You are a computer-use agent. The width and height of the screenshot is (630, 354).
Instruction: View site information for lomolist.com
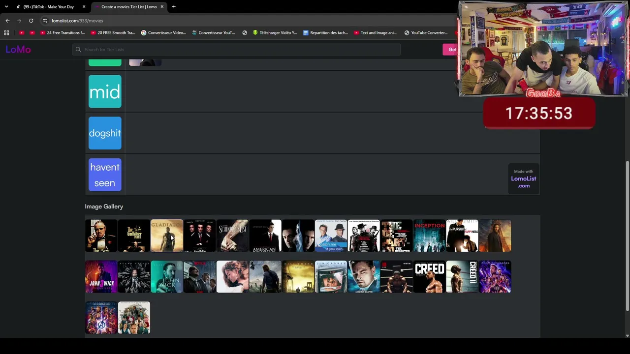(45, 21)
